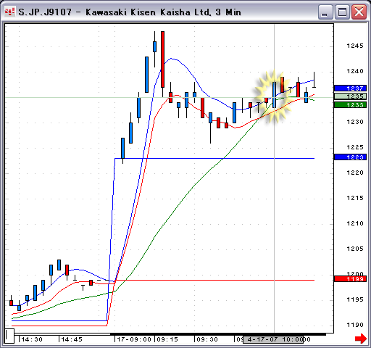Click the 1210 price axis value
371x348 pixels.
tap(355, 223)
